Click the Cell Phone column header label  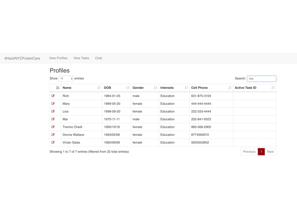point(199,88)
